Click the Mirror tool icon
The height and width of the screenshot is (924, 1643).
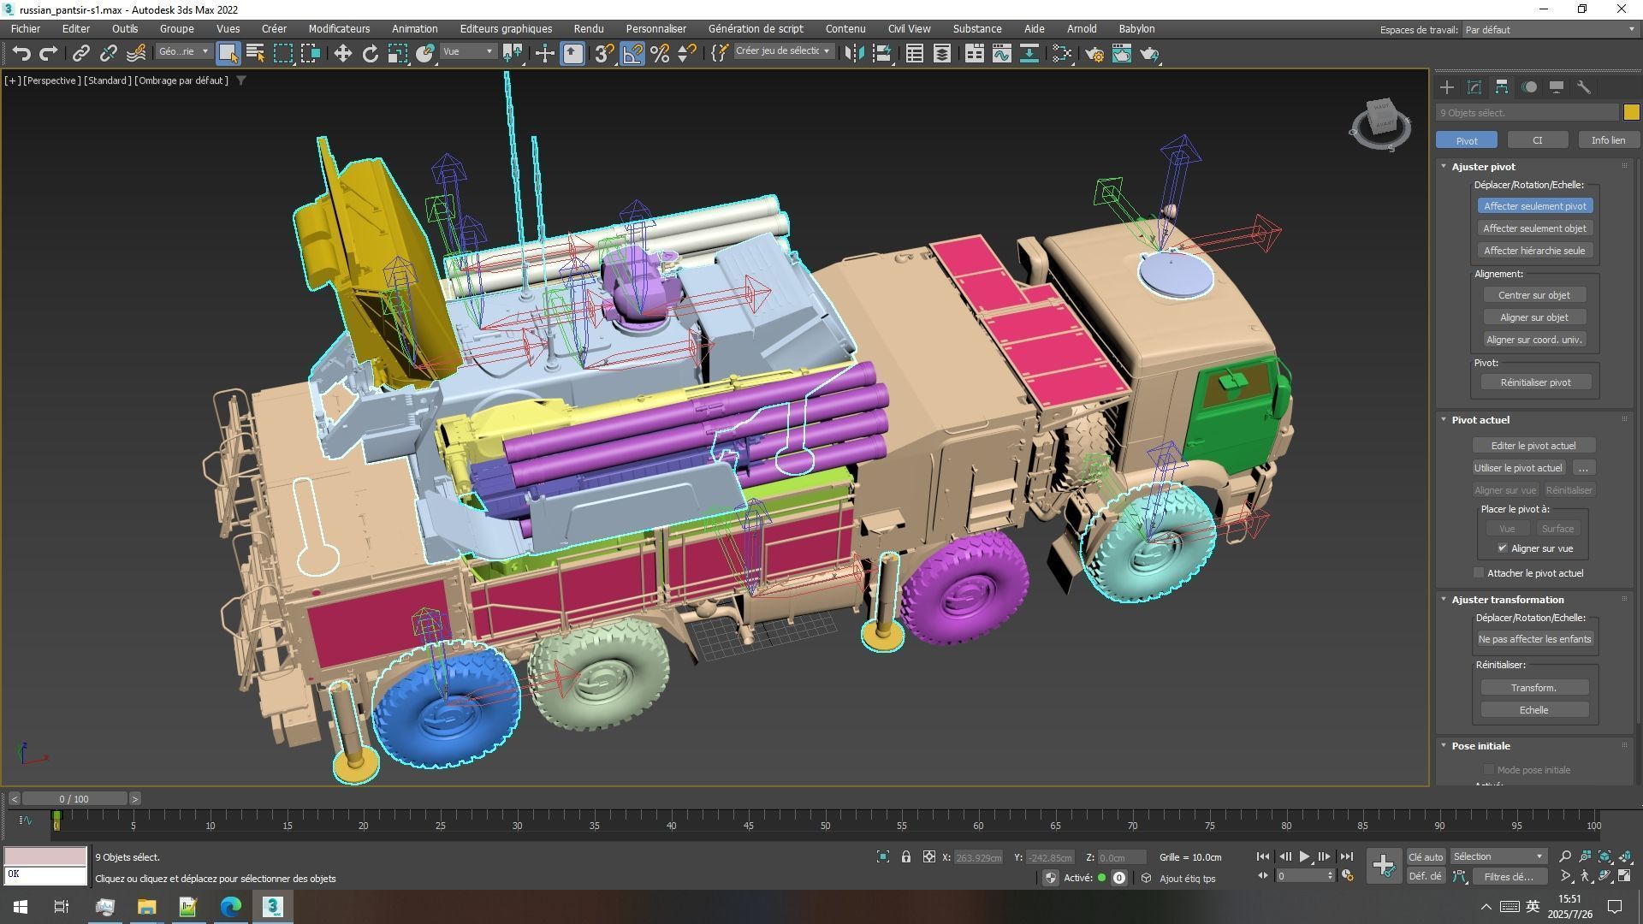[x=853, y=53]
